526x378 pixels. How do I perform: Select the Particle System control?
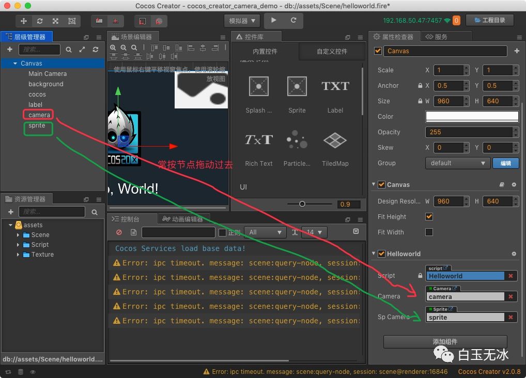(x=297, y=139)
